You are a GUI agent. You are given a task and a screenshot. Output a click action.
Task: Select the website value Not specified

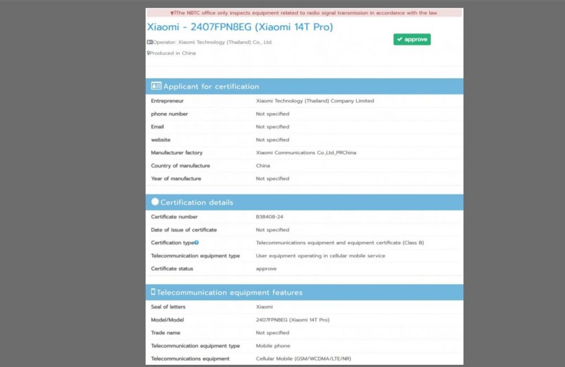pos(273,140)
